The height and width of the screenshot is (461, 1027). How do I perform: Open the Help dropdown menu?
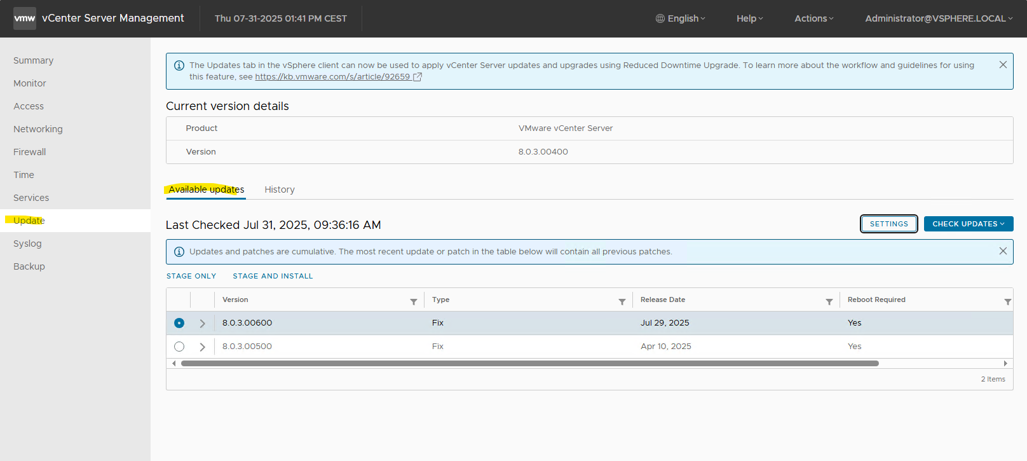coord(750,18)
